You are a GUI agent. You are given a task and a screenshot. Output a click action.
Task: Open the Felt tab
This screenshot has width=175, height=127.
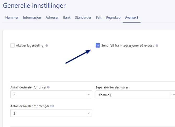99,17
